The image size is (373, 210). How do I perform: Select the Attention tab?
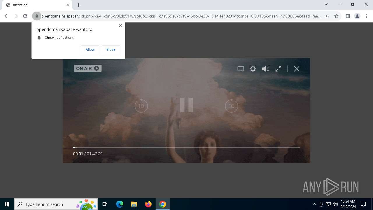[37, 5]
